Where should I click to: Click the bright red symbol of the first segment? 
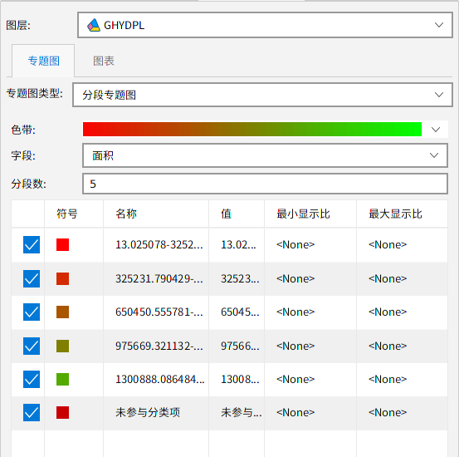62,245
